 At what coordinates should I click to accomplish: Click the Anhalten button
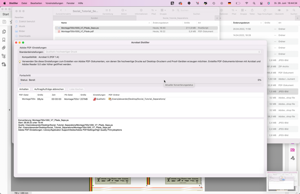(x=24, y=89)
